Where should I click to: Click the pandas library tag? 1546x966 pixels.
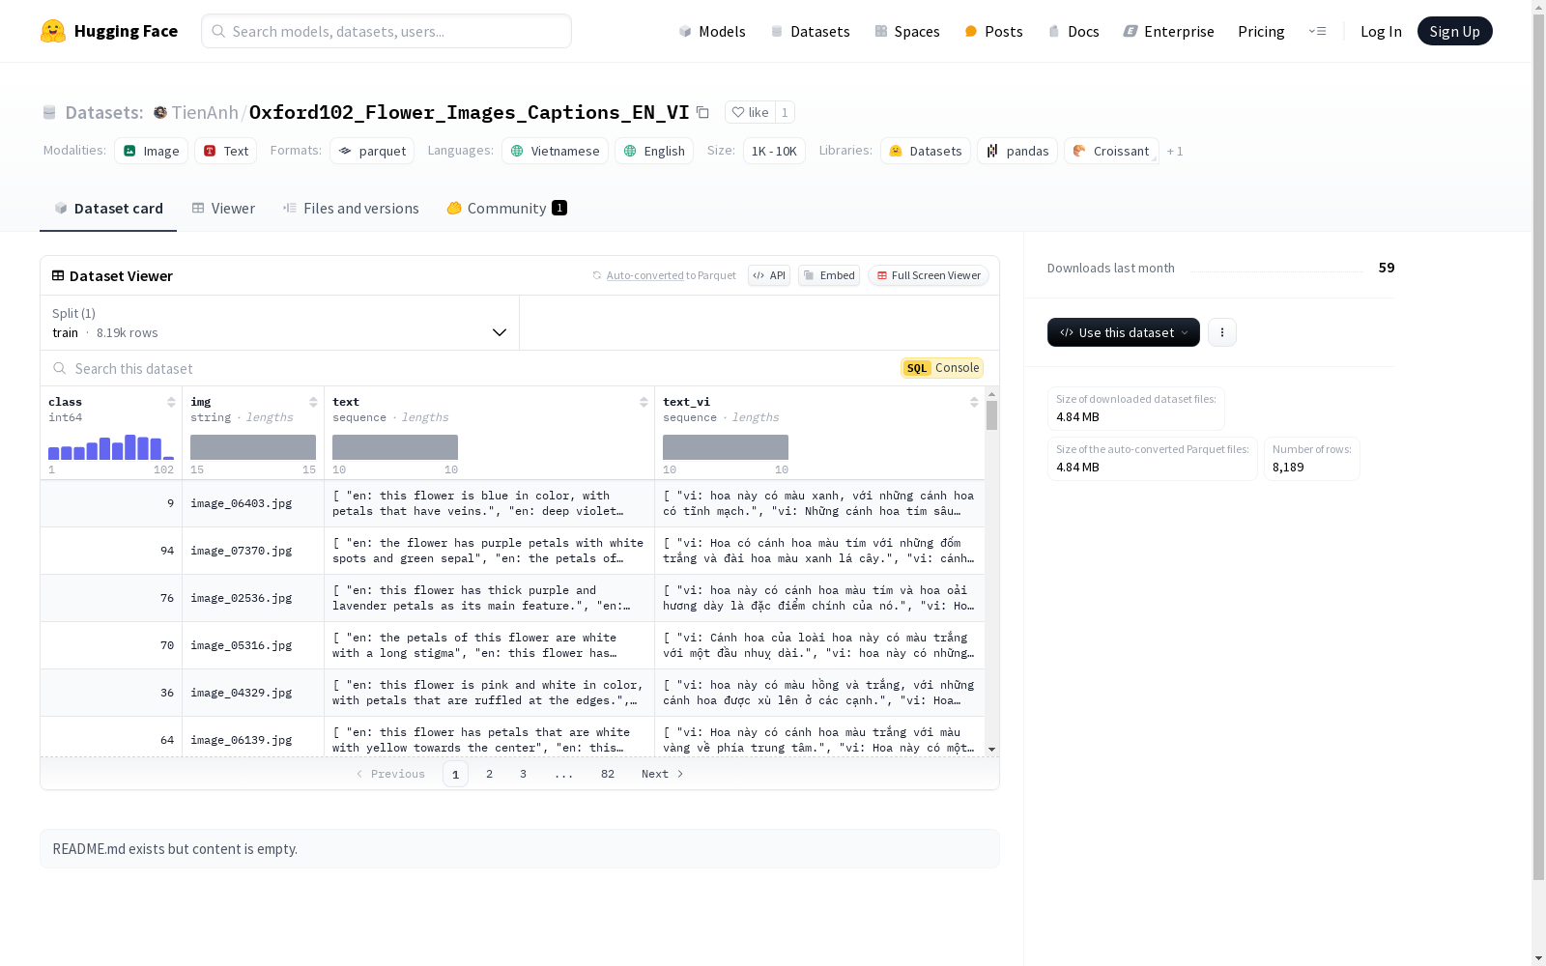(x=1017, y=151)
